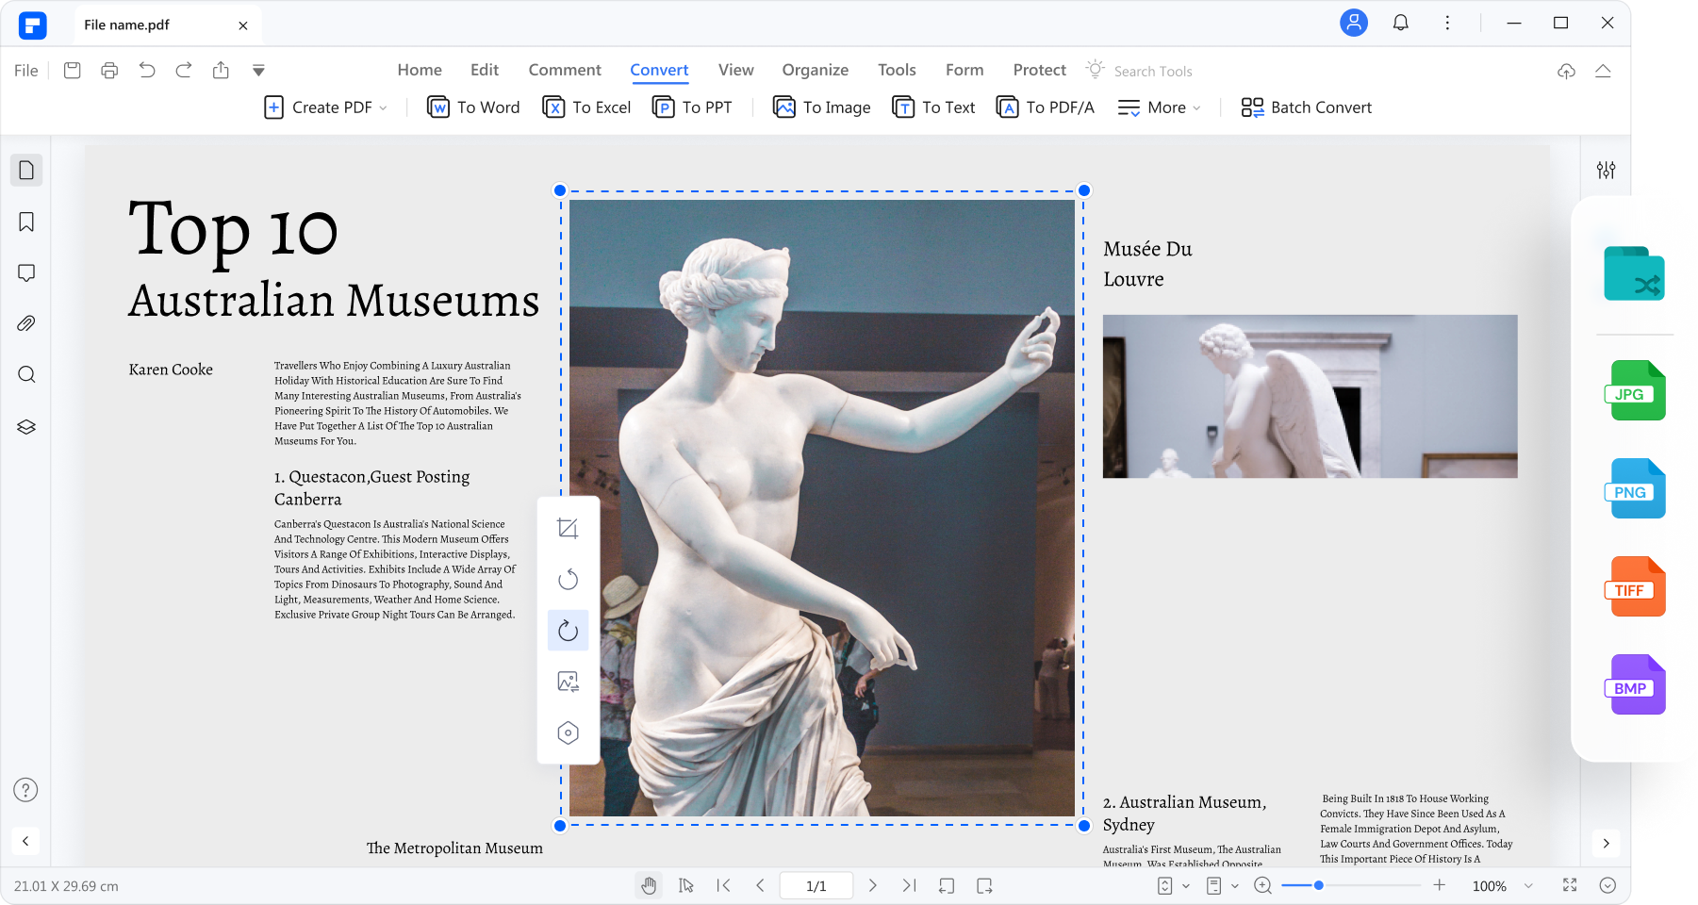Screen dimensions: 1698x905
Task: Switch to the Organize tab
Action: point(815,70)
